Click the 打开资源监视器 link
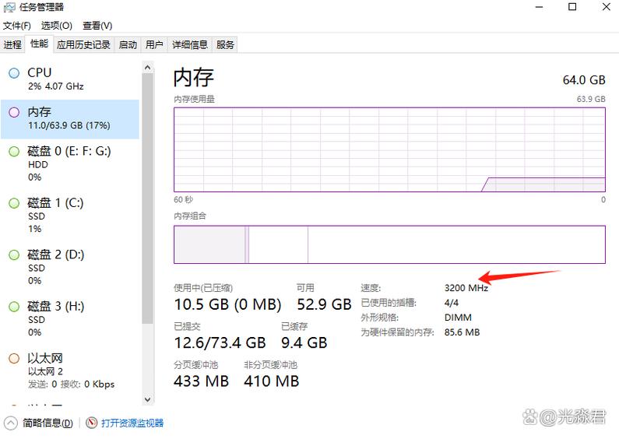The height and width of the screenshot is (439, 619). click(x=132, y=423)
